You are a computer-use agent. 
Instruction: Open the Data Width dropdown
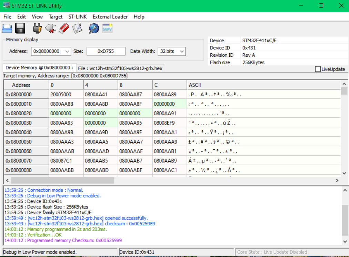[x=181, y=51]
